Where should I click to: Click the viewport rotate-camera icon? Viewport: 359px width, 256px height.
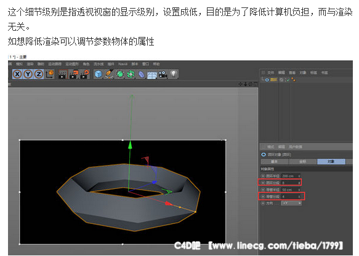(x=250, y=84)
